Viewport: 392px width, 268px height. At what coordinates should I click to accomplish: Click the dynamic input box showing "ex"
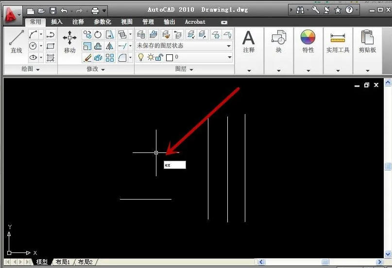pos(174,165)
